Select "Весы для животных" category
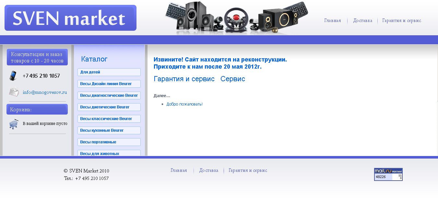The width and height of the screenshot is (438, 200). pos(109,153)
